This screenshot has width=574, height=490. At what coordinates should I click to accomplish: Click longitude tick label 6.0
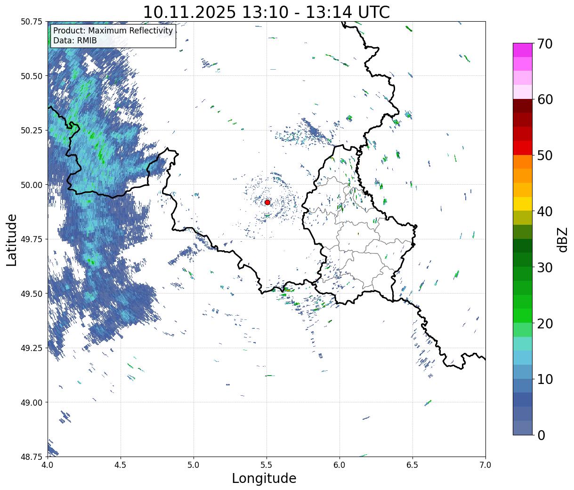[340, 465]
